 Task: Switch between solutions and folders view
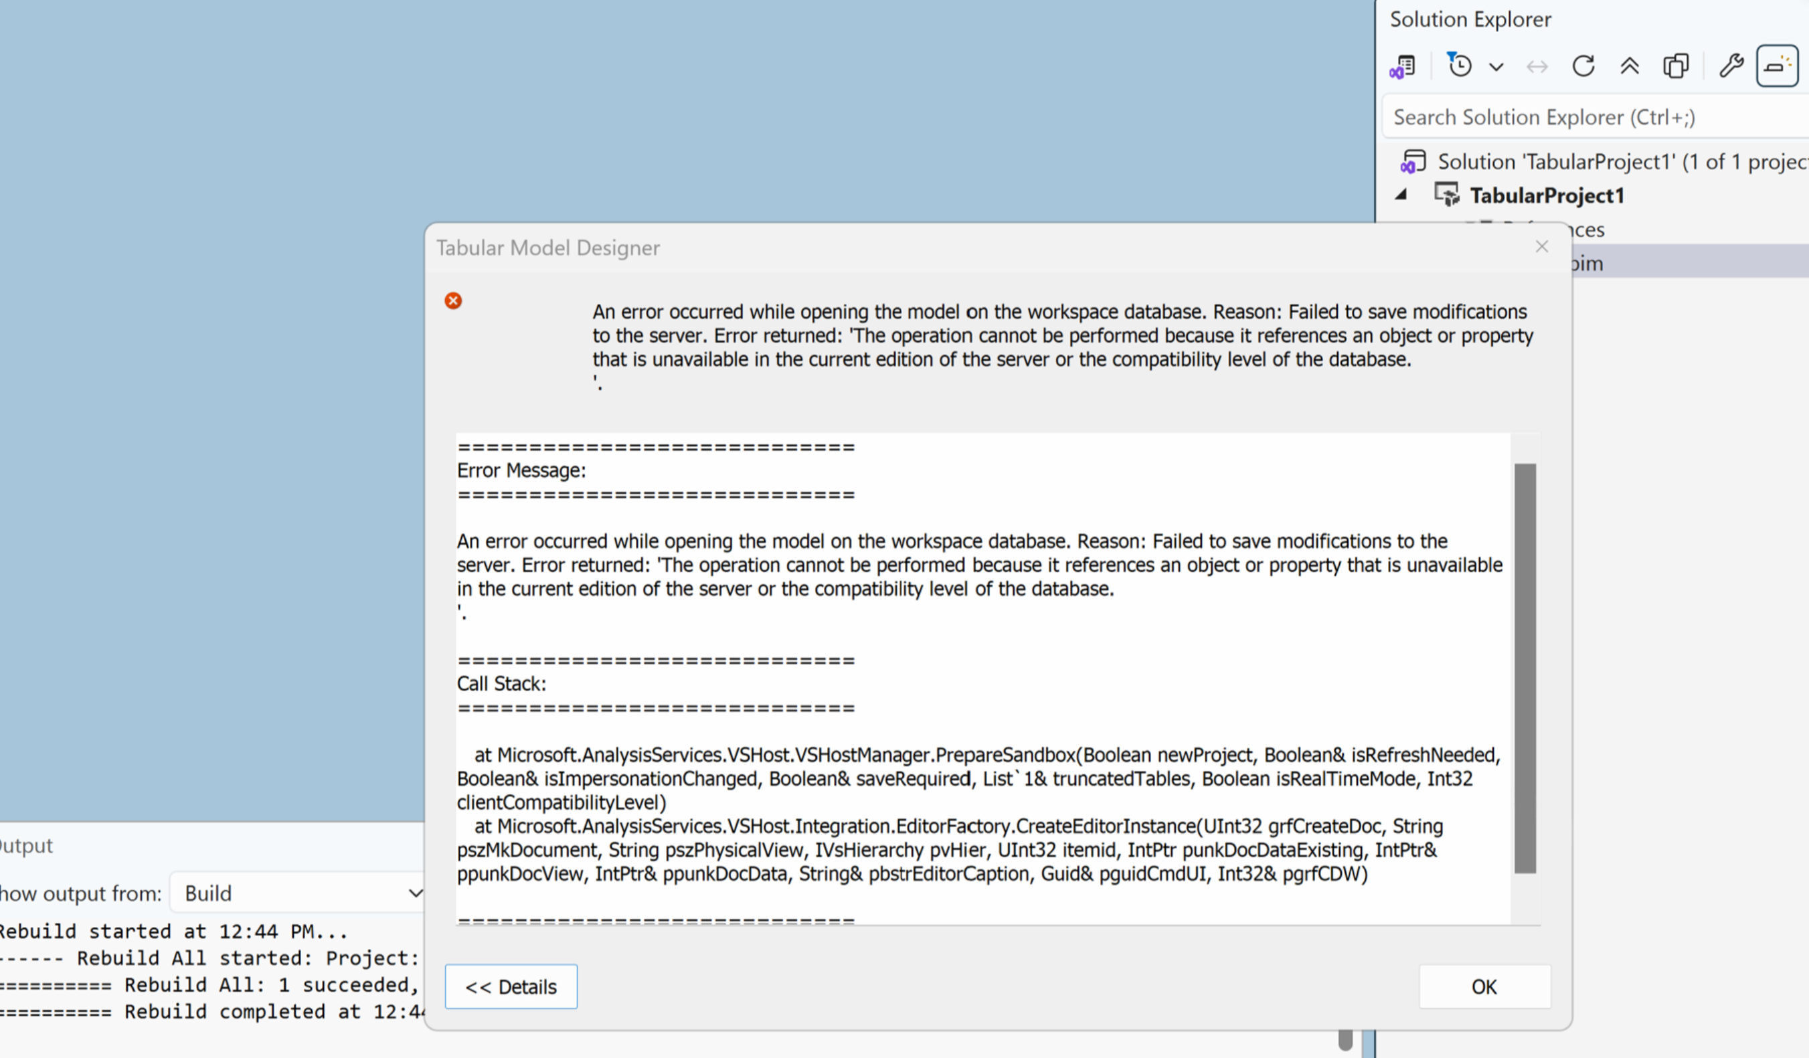click(x=1403, y=67)
